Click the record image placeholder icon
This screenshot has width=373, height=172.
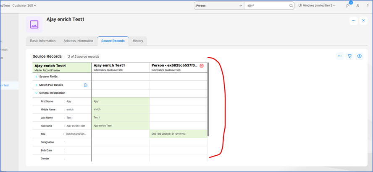pyautogui.click(x=34, y=25)
